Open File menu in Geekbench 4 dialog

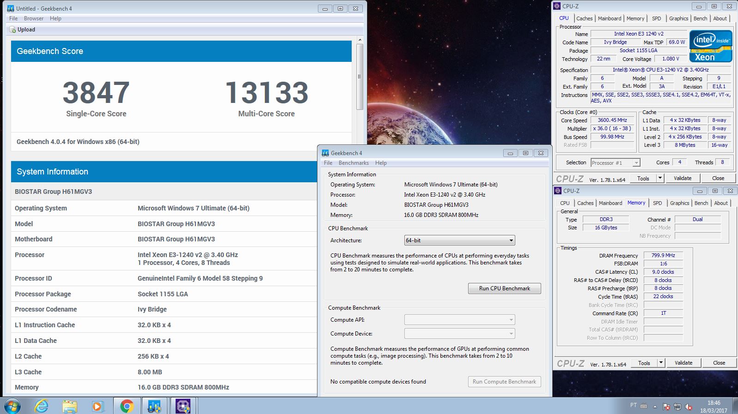point(328,163)
